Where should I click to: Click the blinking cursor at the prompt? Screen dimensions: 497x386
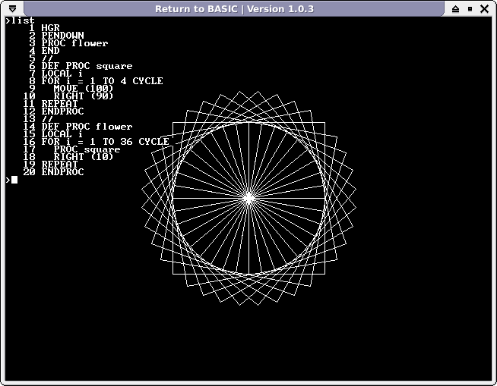tap(14, 180)
